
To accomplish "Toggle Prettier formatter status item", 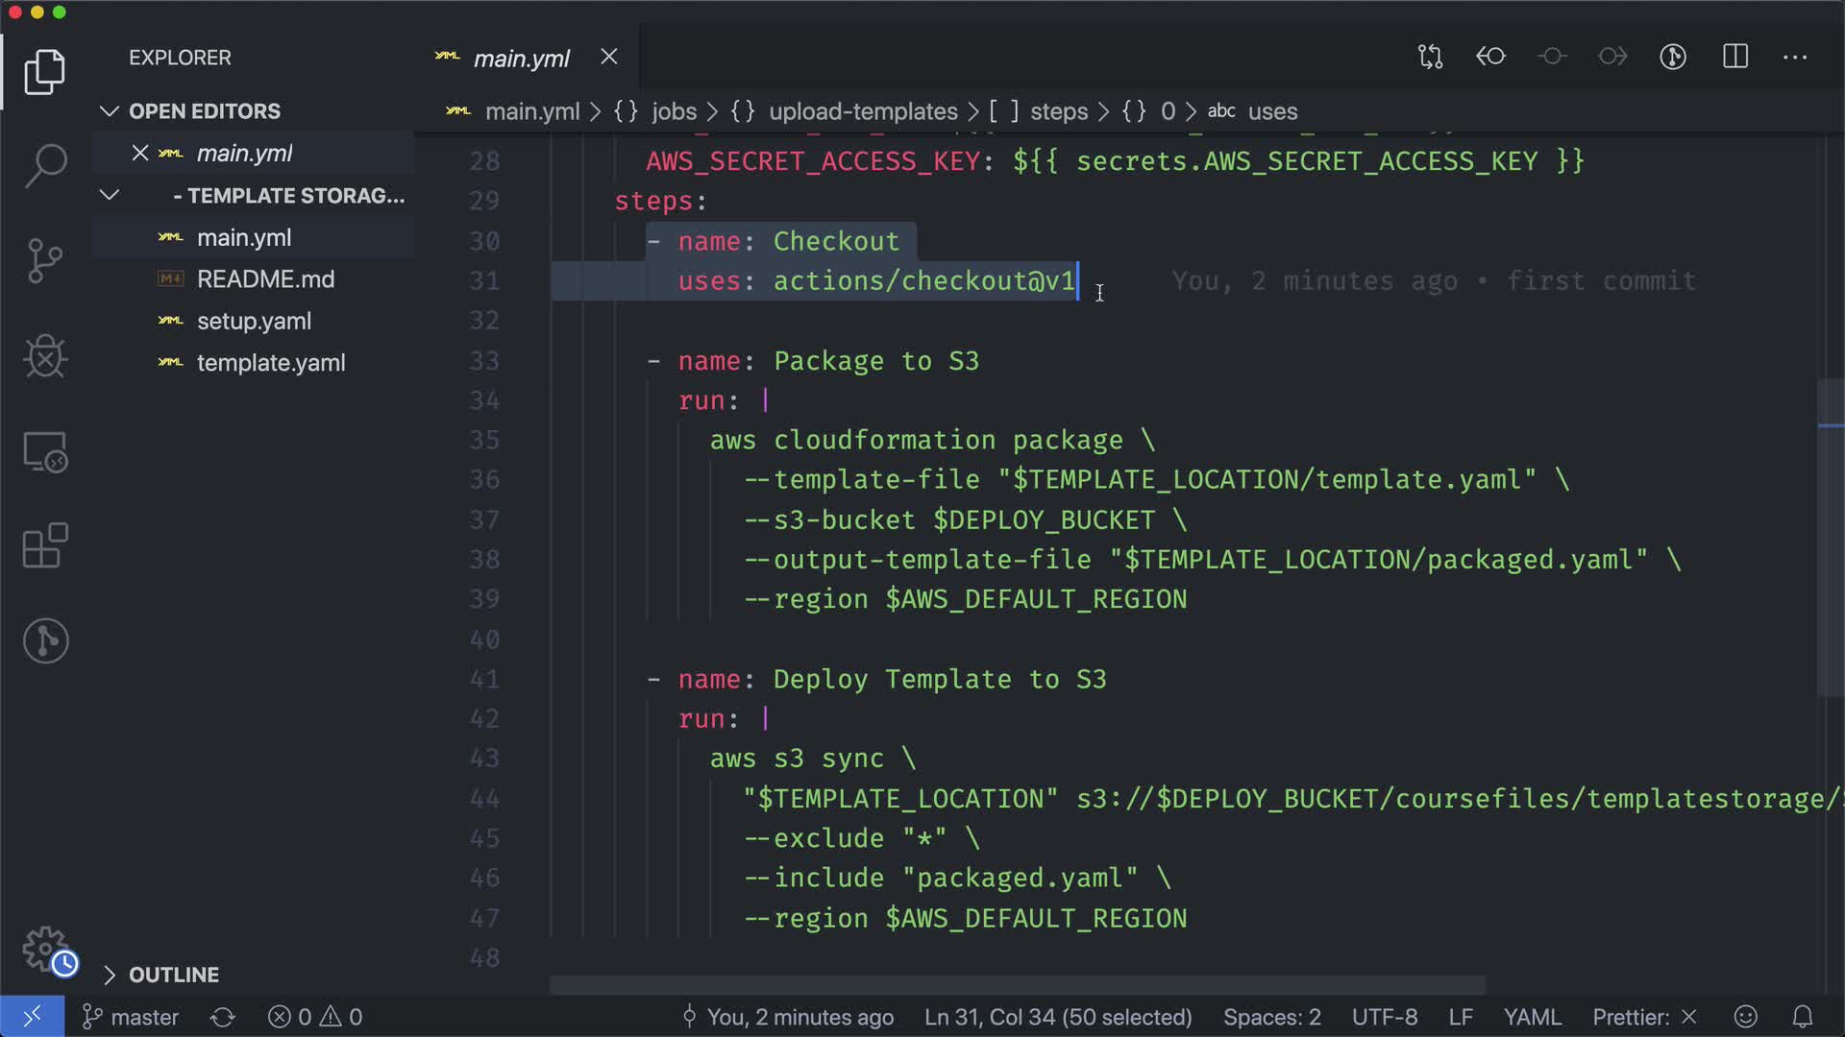I will tap(1643, 1017).
